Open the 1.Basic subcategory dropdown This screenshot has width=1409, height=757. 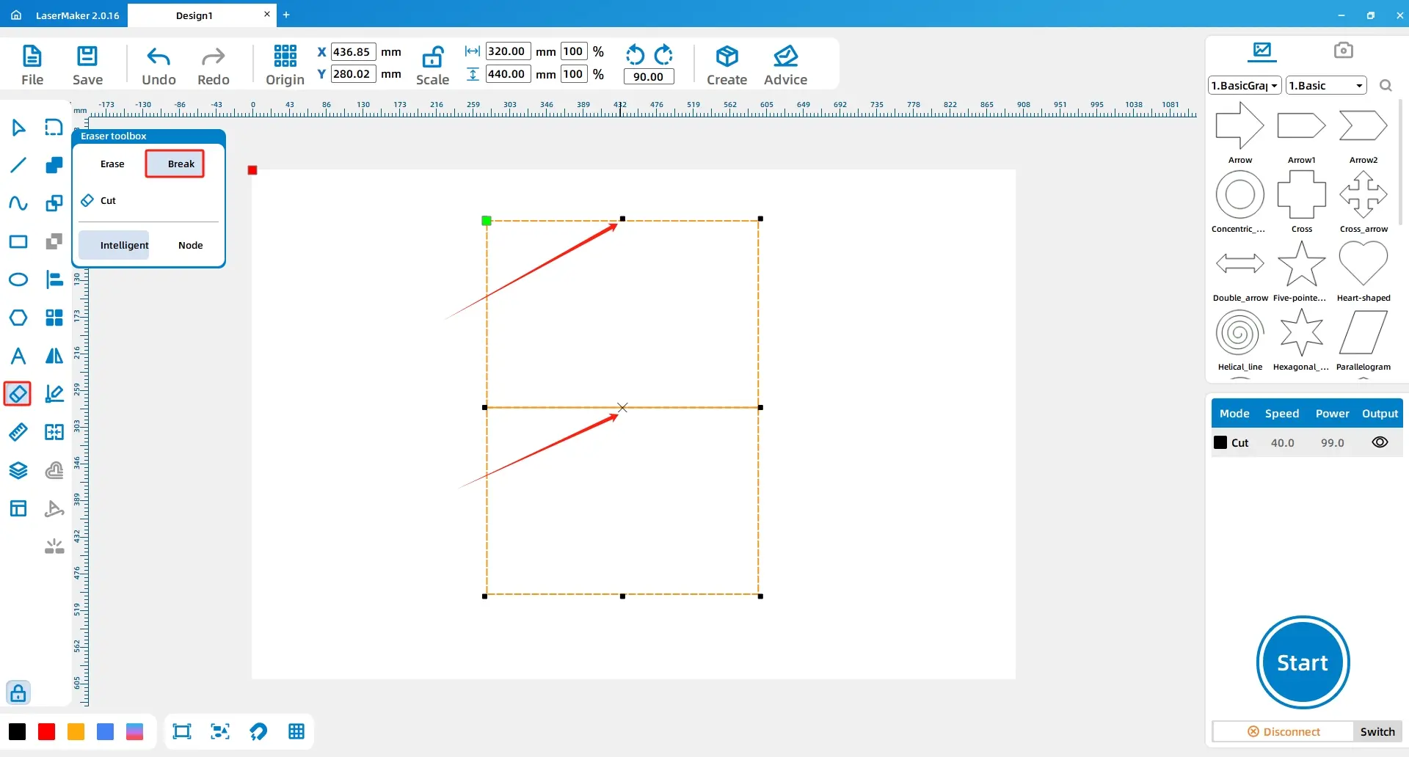[1326, 85]
